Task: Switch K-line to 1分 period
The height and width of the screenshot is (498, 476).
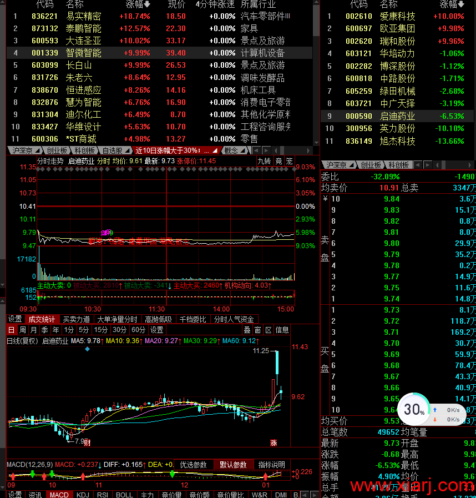Action: tap(69, 330)
